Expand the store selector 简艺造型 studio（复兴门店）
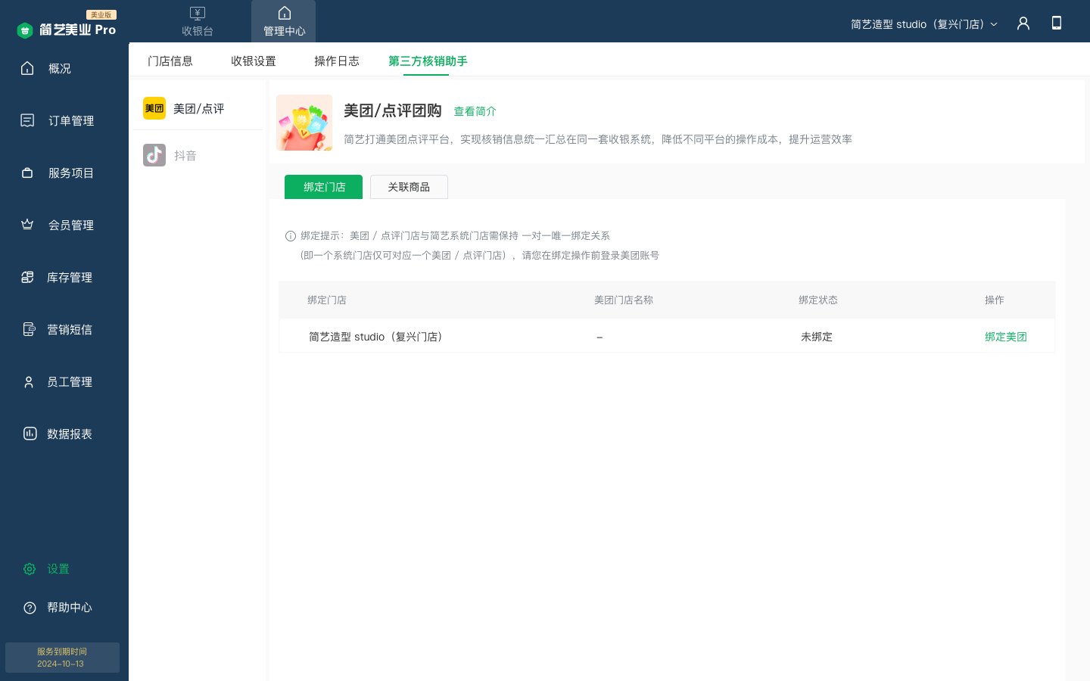 click(x=925, y=23)
